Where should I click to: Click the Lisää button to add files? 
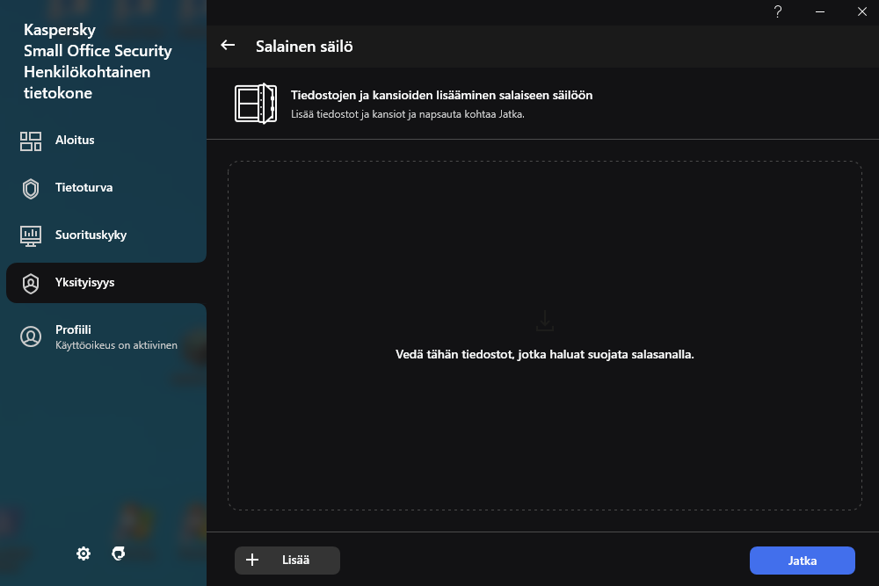287,561
